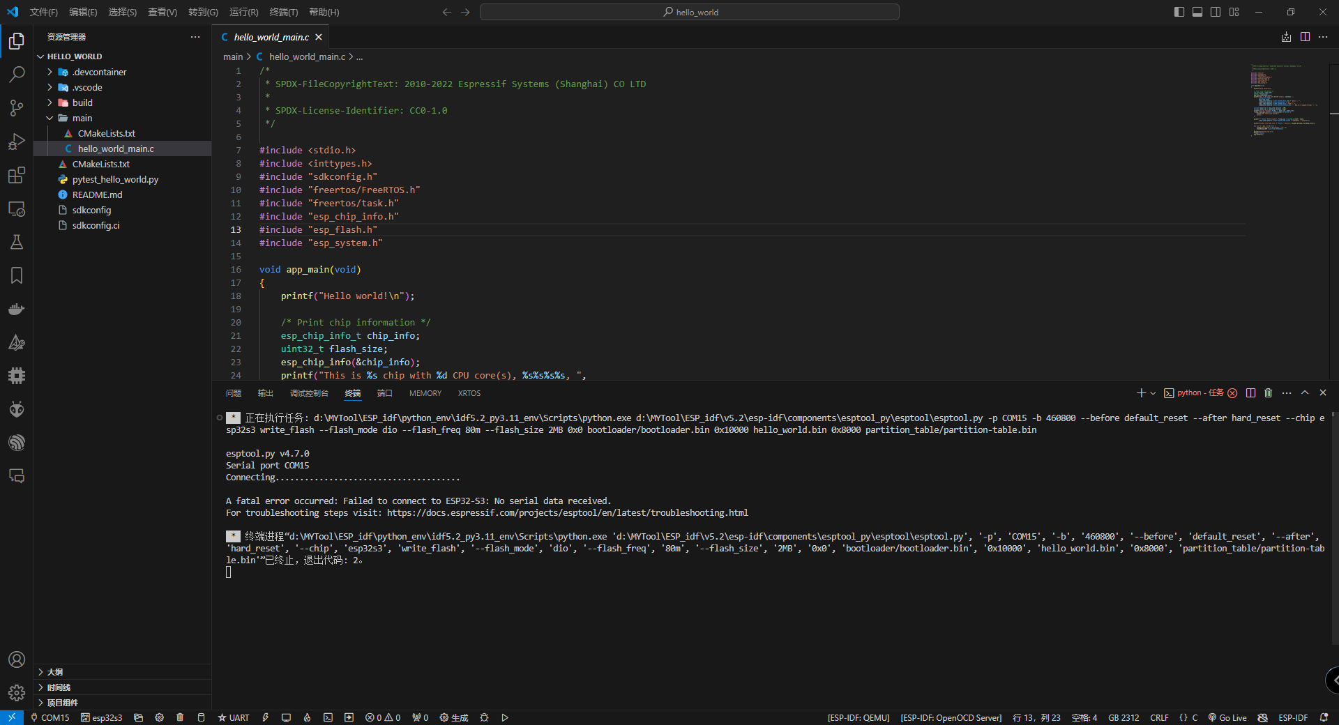Open the PlatformIO alien-head view
Viewport: 1339px width, 725px height.
click(17, 409)
